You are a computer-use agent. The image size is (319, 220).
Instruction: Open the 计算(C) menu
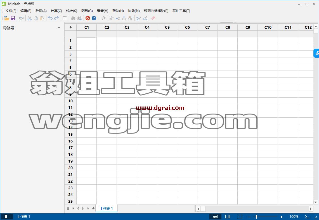pos(56,11)
